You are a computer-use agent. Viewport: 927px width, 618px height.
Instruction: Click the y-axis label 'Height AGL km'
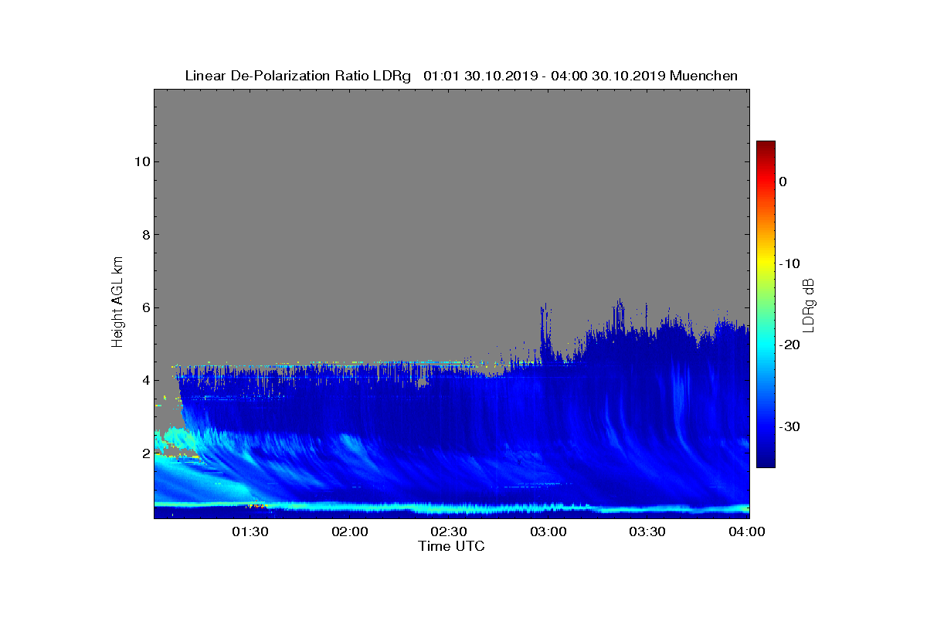click(117, 301)
